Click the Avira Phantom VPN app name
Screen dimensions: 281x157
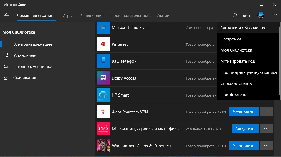click(130, 112)
